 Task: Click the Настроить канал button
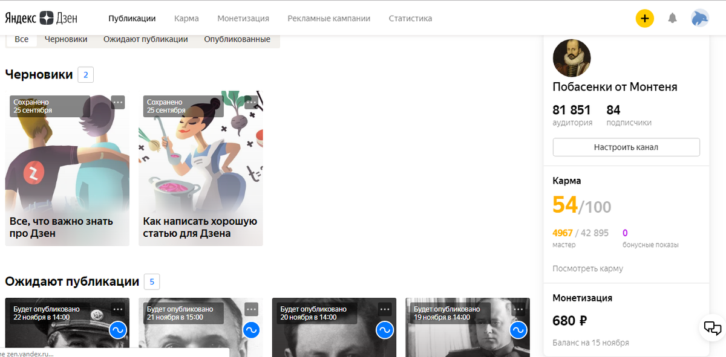point(626,147)
